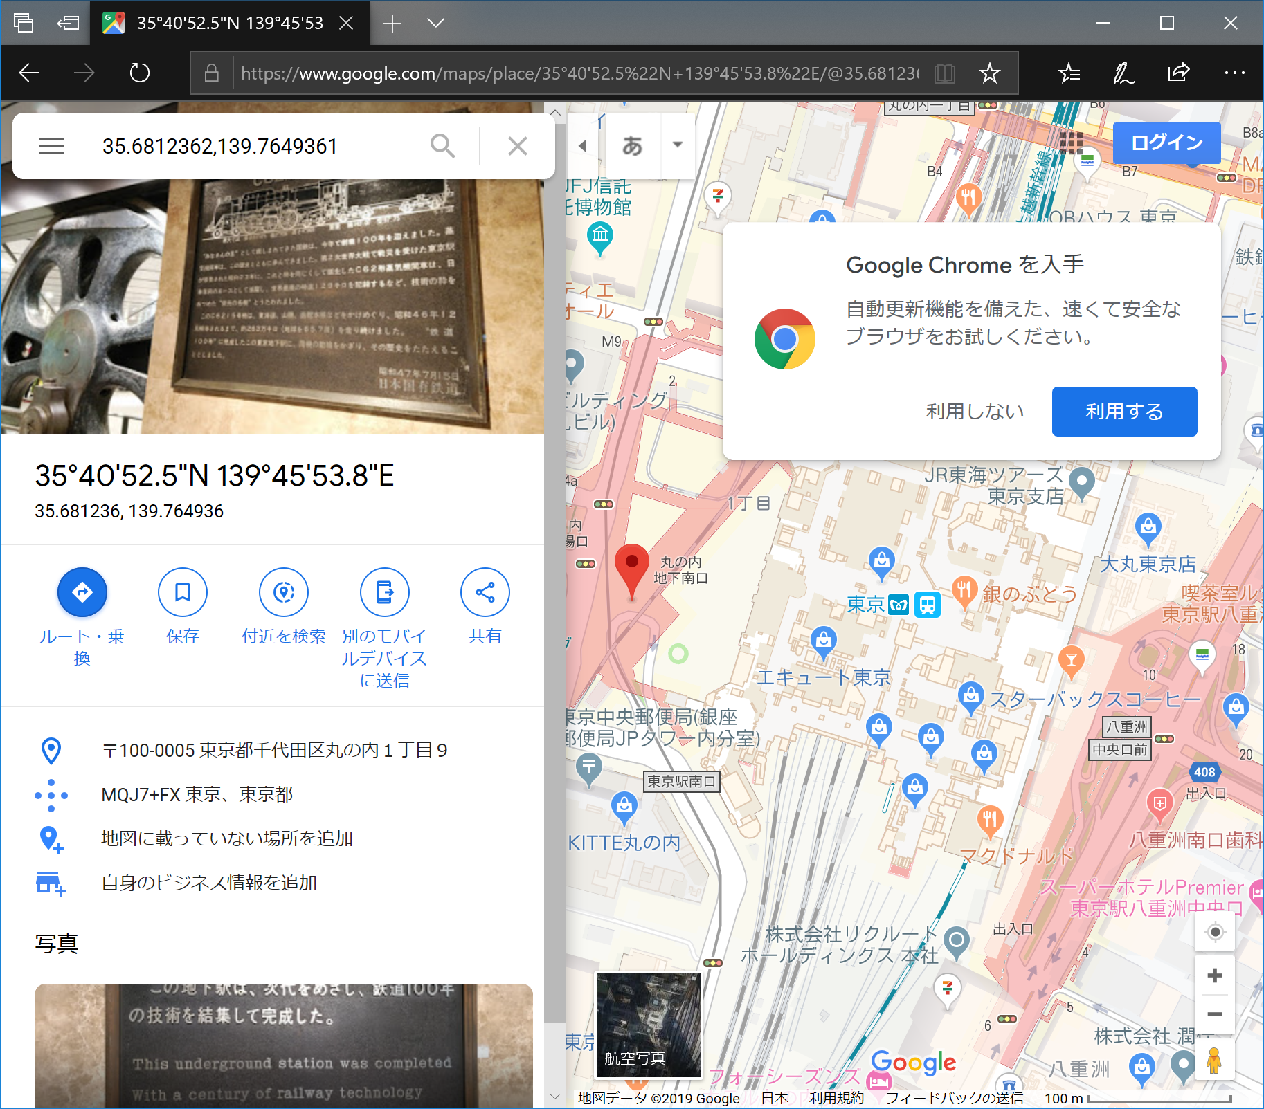Click the ログイン button
Screen dimensions: 1264x1109
[x=1166, y=143]
